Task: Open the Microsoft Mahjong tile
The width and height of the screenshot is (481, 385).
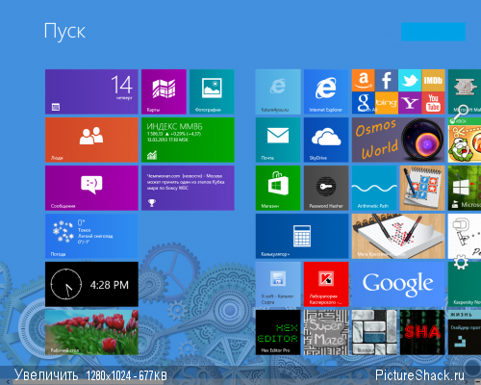Action: (465, 91)
